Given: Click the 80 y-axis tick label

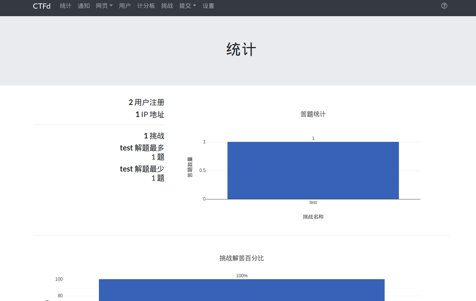Looking at the screenshot, I should coord(60,296).
